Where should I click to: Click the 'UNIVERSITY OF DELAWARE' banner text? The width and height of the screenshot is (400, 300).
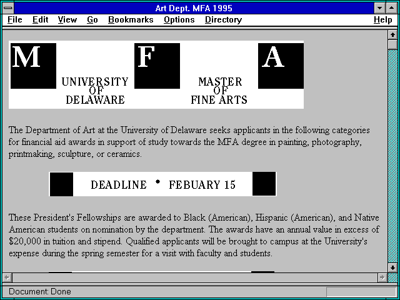(95, 91)
